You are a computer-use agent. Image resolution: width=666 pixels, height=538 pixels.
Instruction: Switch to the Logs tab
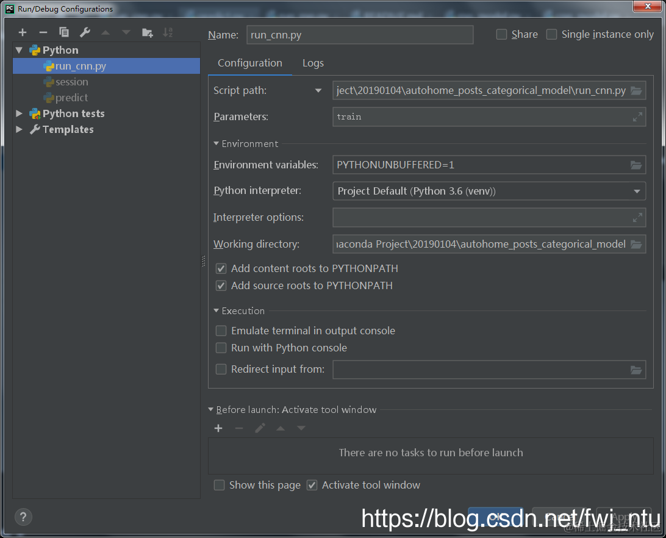313,63
